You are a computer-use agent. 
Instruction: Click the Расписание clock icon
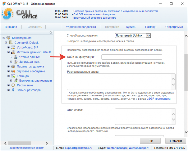point(13,85)
